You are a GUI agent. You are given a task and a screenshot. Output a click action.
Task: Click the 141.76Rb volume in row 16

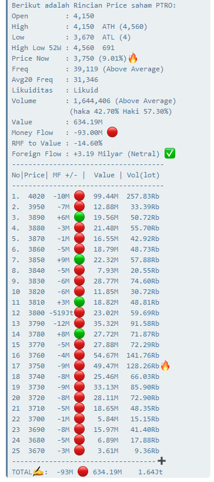coord(143,355)
